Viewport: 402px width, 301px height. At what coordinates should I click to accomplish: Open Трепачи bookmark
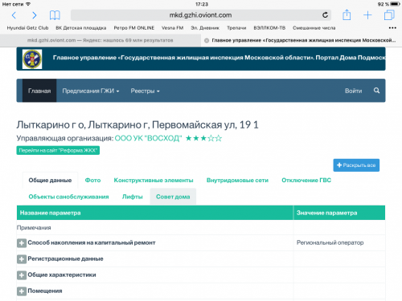(236, 28)
